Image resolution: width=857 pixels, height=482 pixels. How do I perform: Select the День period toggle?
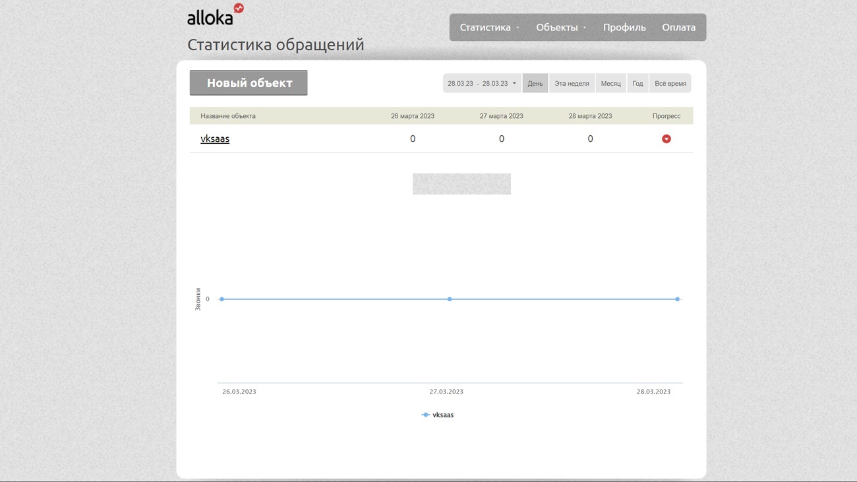click(x=535, y=84)
